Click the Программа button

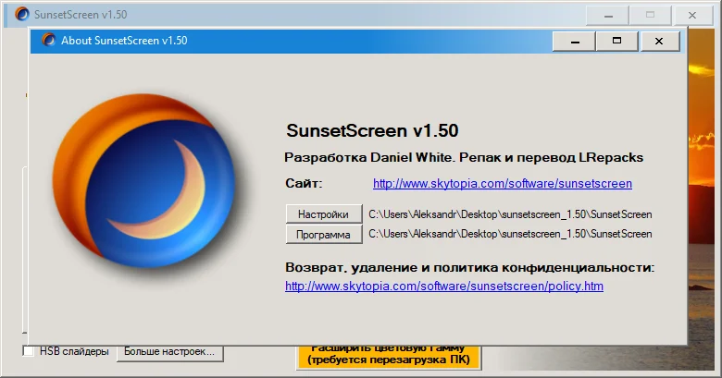click(324, 235)
